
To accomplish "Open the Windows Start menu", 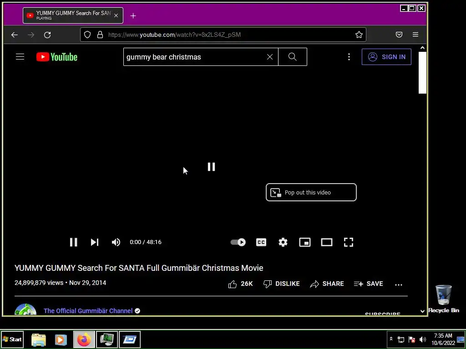I will [12, 339].
